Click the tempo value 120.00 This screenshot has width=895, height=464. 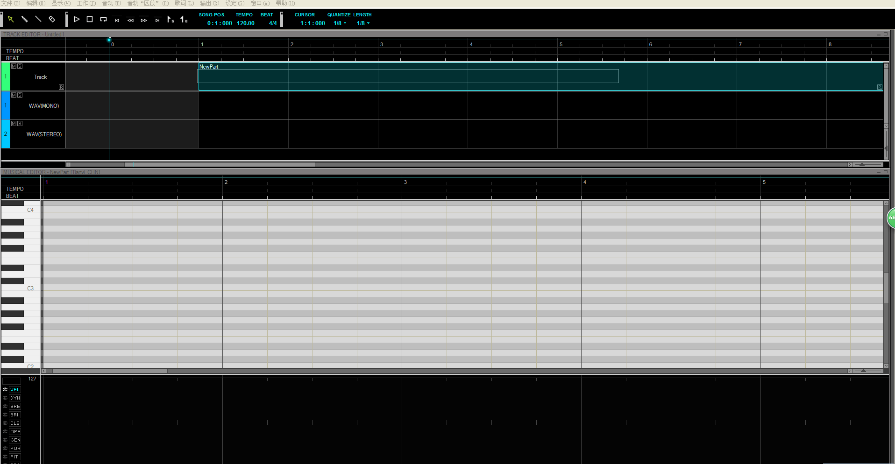[x=246, y=23]
